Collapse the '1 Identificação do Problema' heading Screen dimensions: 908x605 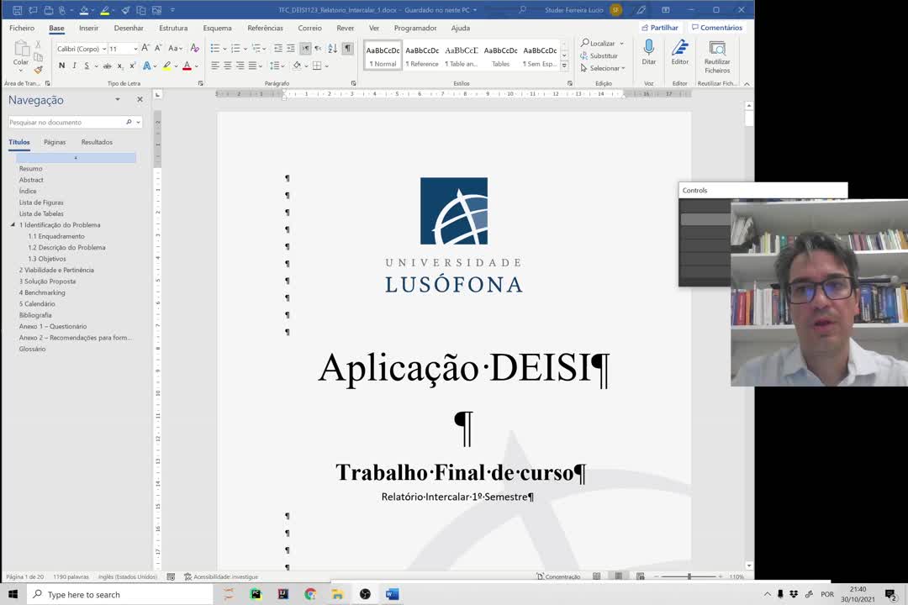(x=13, y=224)
